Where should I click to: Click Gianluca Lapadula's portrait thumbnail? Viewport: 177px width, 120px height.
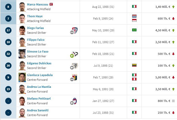(22, 77)
